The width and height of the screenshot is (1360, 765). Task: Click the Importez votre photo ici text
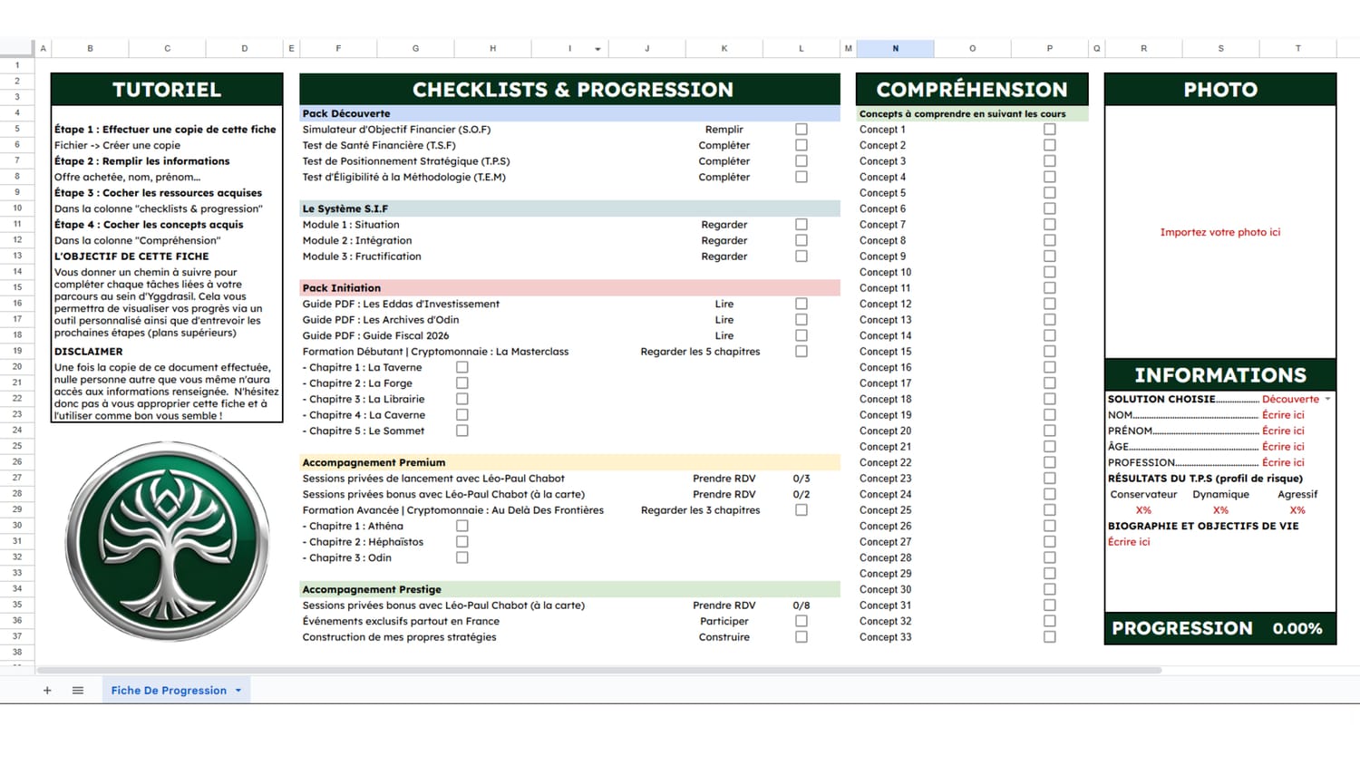click(x=1219, y=233)
